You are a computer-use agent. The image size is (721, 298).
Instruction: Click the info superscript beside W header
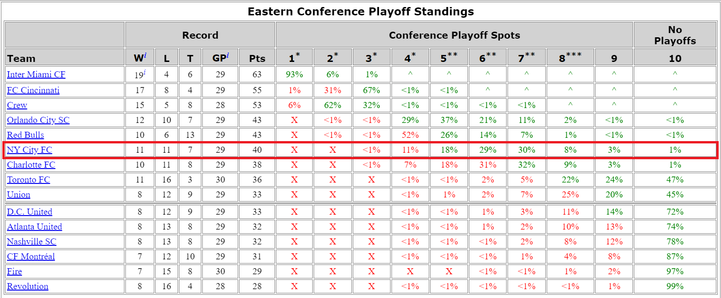tap(144, 55)
